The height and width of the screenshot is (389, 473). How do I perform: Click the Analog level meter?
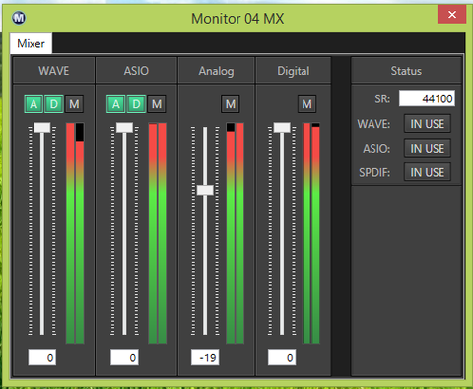[x=236, y=233]
